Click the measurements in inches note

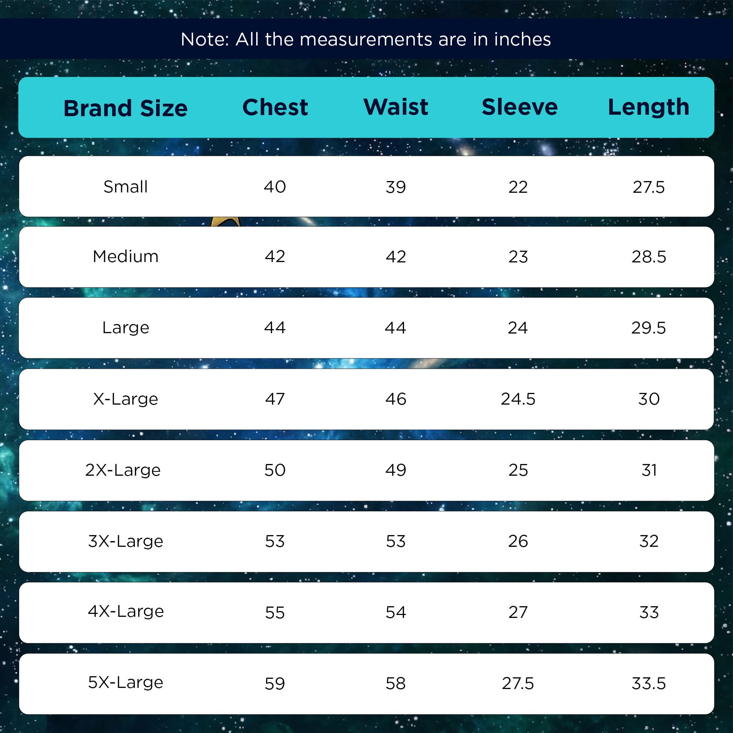click(x=366, y=39)
